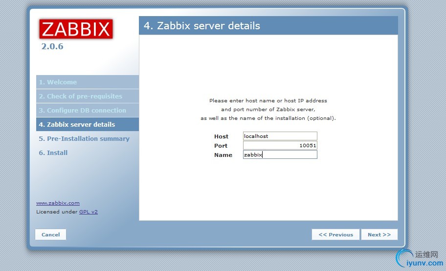Jump to step 5. Pre-Installation summary
The image size is (446, 271).
[x=84, y=138]
